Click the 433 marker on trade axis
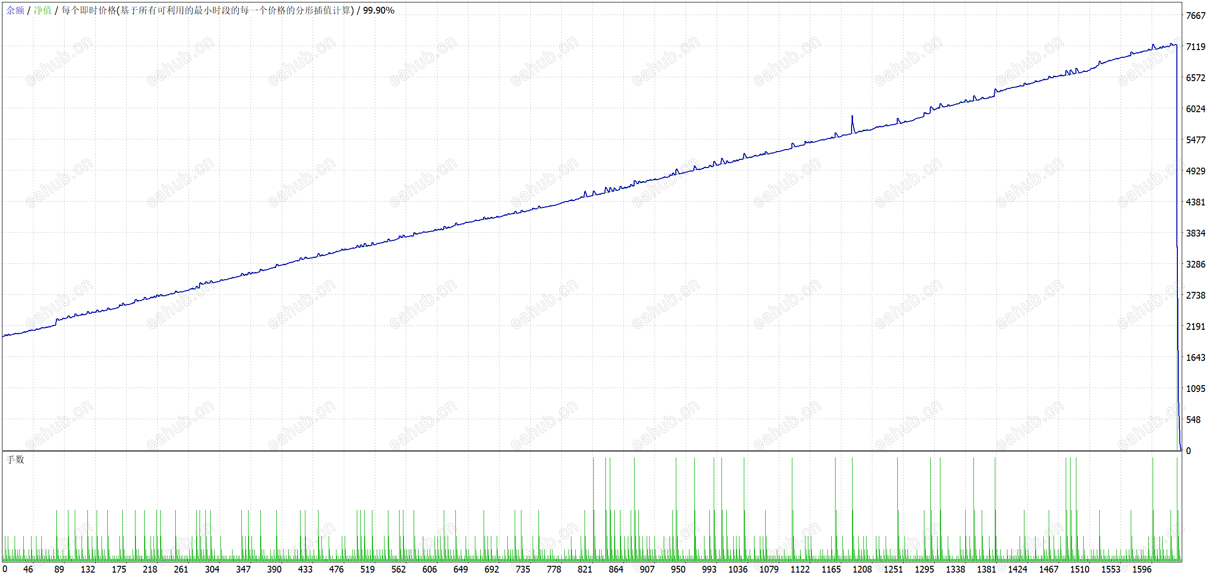1223x576 pixels. point(305,569)
